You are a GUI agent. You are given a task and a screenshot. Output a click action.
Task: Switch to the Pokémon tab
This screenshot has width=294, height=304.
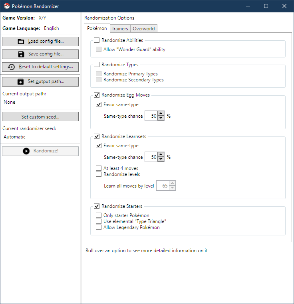click(x=97, y=28)
